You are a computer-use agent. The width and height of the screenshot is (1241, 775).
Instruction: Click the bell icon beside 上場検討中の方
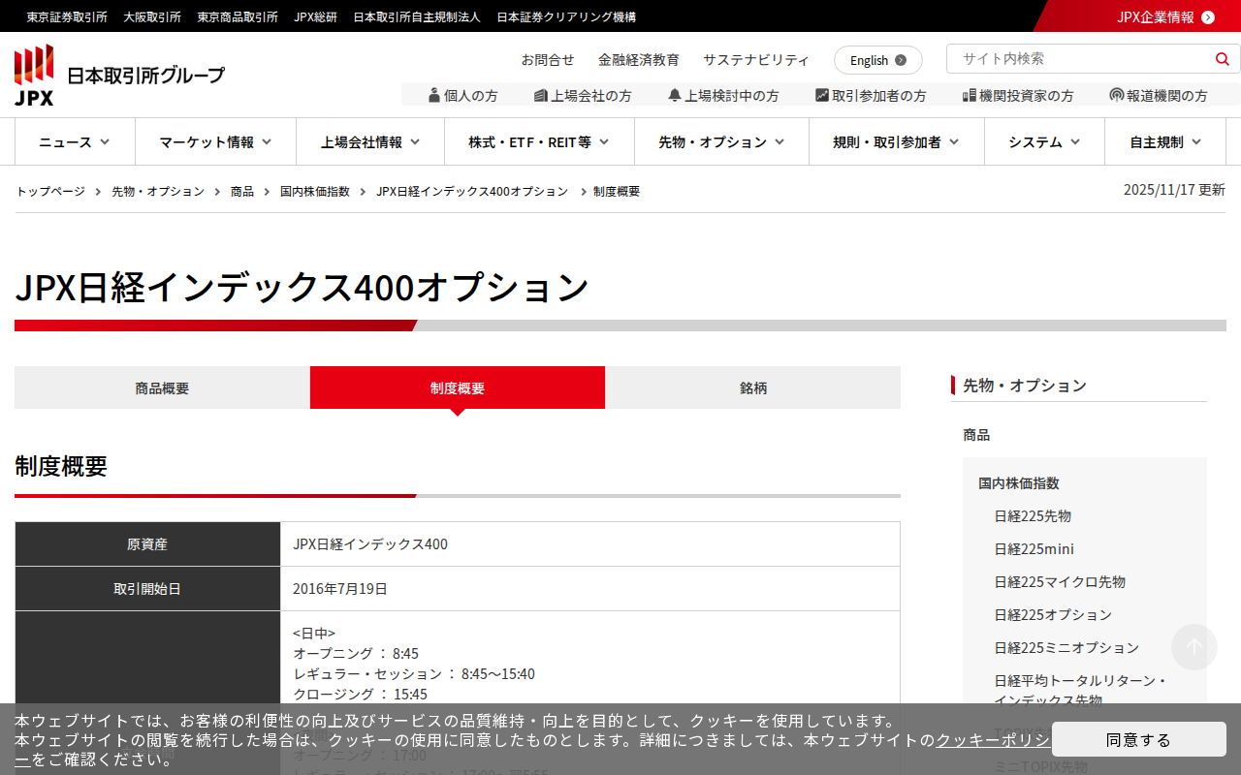click(675, 95)
